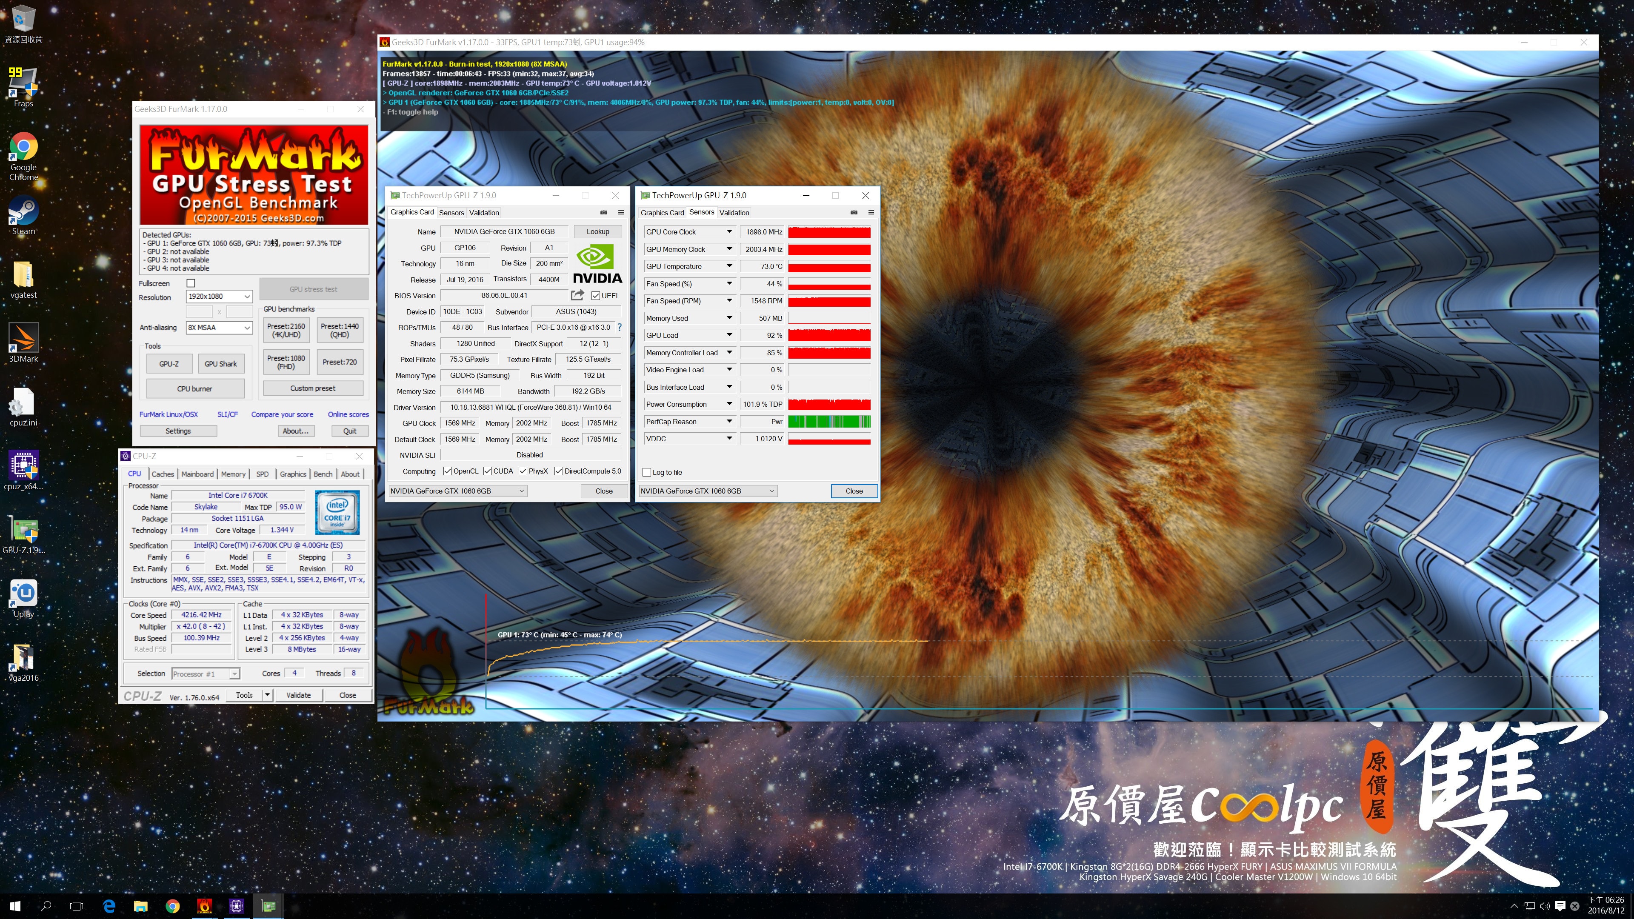Switch to FurMark in the taskbar
The image size is (1634, 919).
tap(204, 906)
